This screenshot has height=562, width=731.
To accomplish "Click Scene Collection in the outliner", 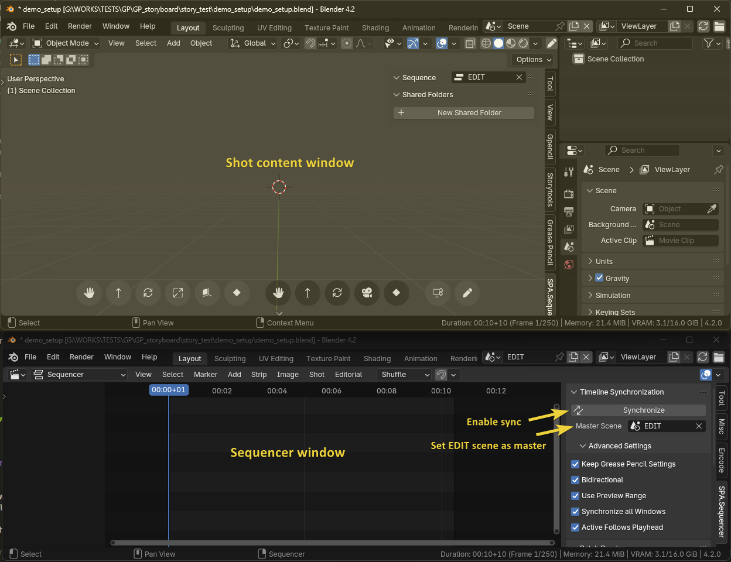I will pos(615,59).
